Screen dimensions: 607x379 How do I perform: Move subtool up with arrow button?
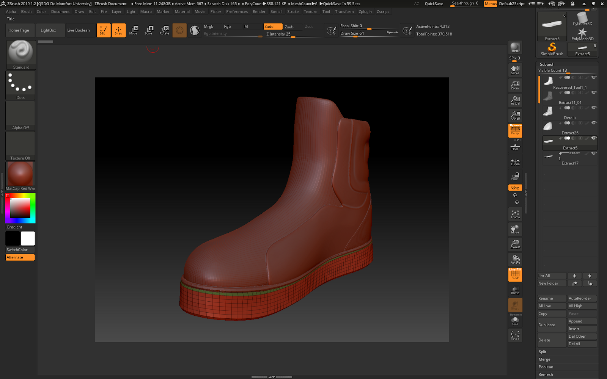pyautogui.click(x=574, y=276)
